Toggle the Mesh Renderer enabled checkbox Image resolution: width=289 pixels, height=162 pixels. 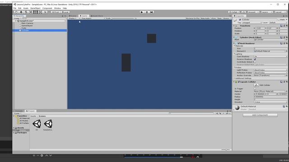[239, 44]
